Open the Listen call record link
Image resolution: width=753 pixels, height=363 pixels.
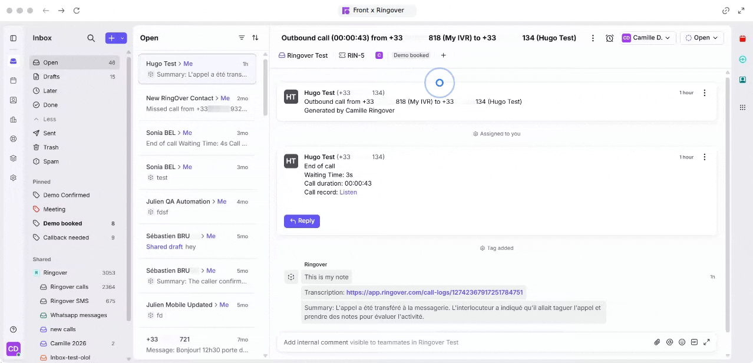tap(348, 192)
